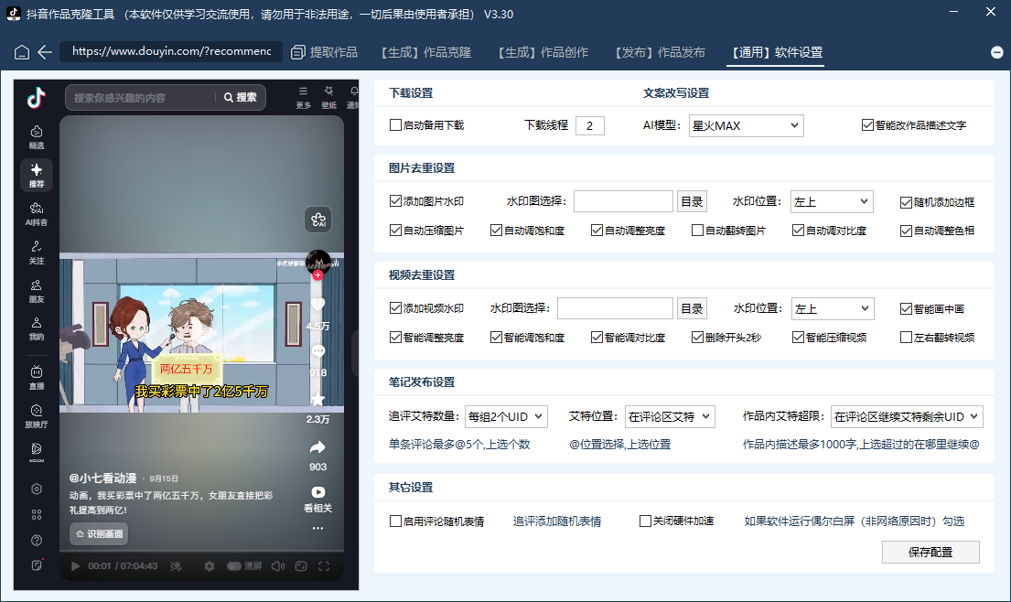Open the watermark 目录 picker button

pos(692,201)
